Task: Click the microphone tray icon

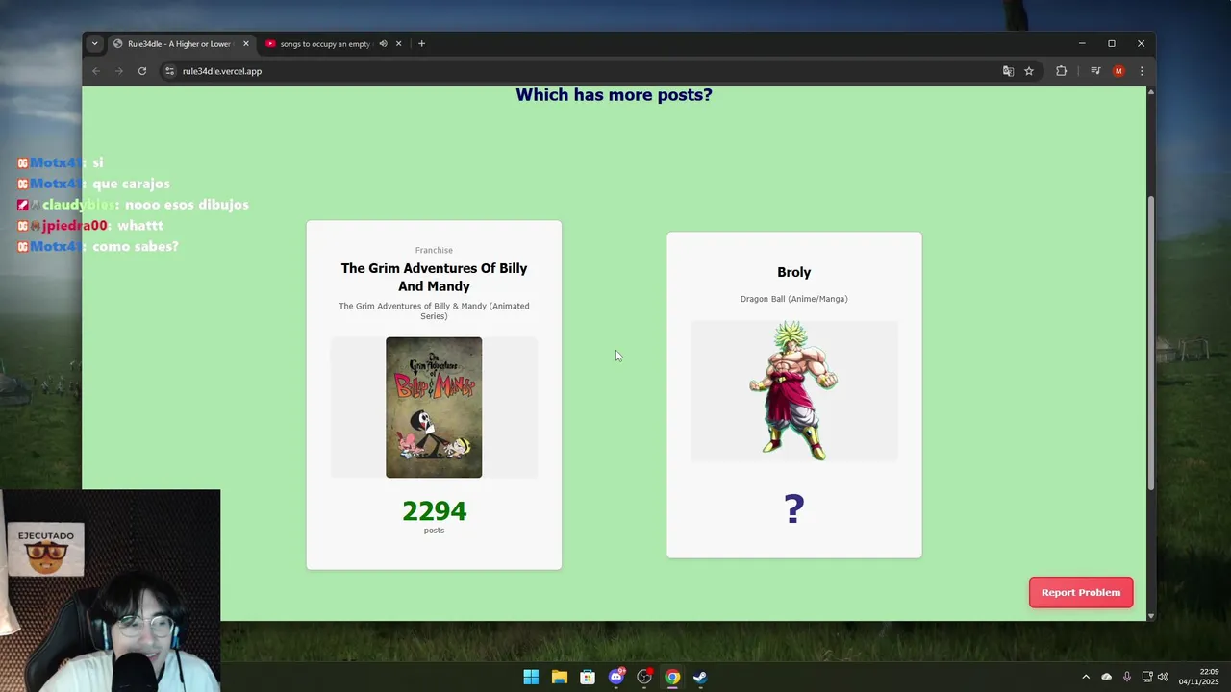Action: 1126,677
